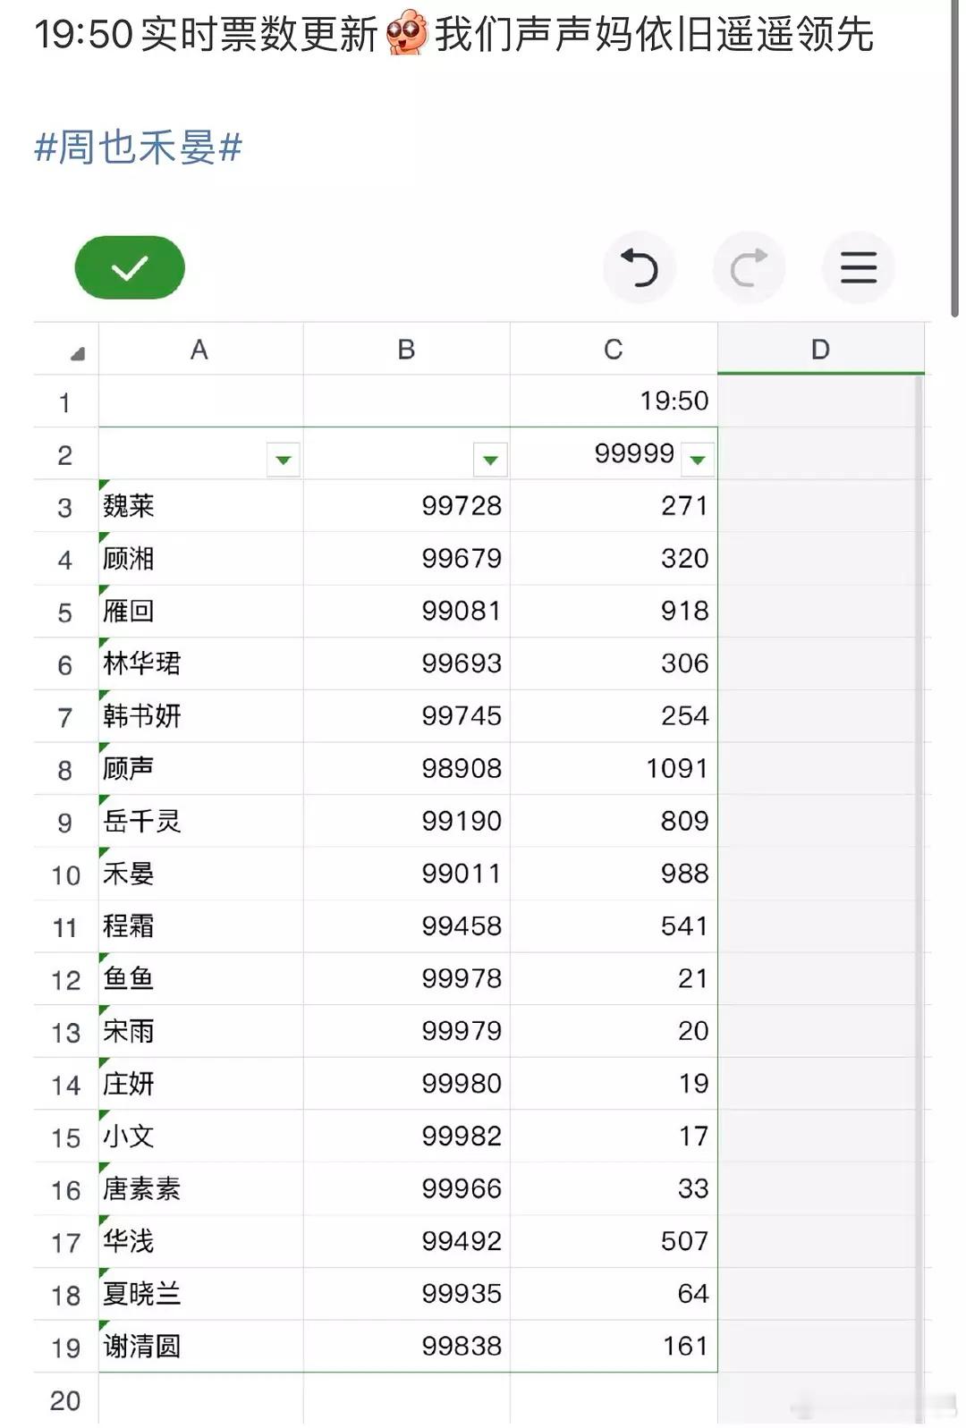Redo the last undone action
The height and width of the screenshot is (1428, 966).
tap(749, 267)
